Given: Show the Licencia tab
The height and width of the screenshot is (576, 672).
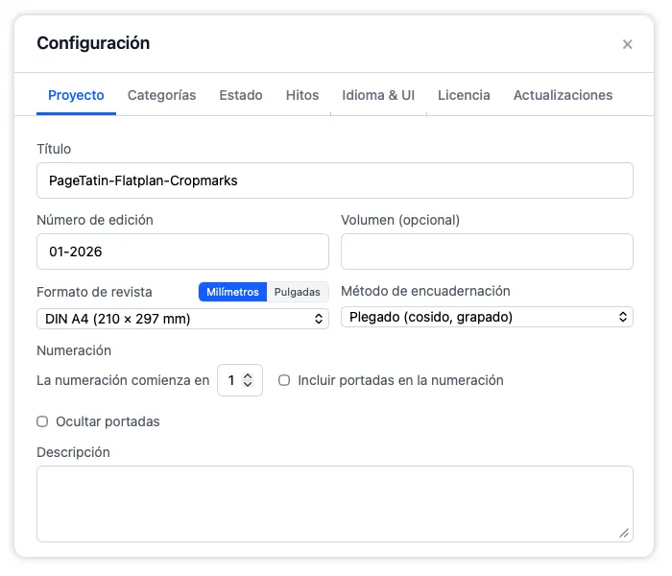Looking at the screenshot, I should pos(464,95).
